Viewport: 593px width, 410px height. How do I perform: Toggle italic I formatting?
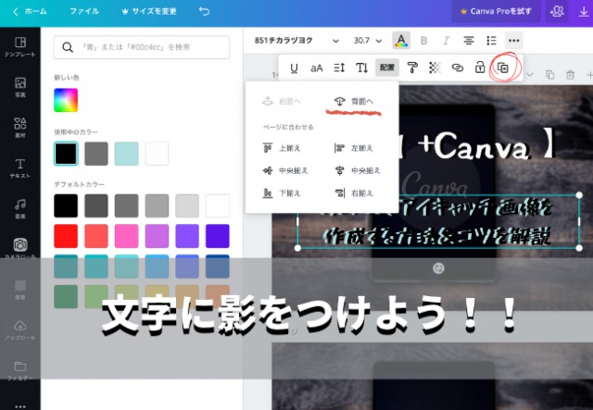(447, 41)
